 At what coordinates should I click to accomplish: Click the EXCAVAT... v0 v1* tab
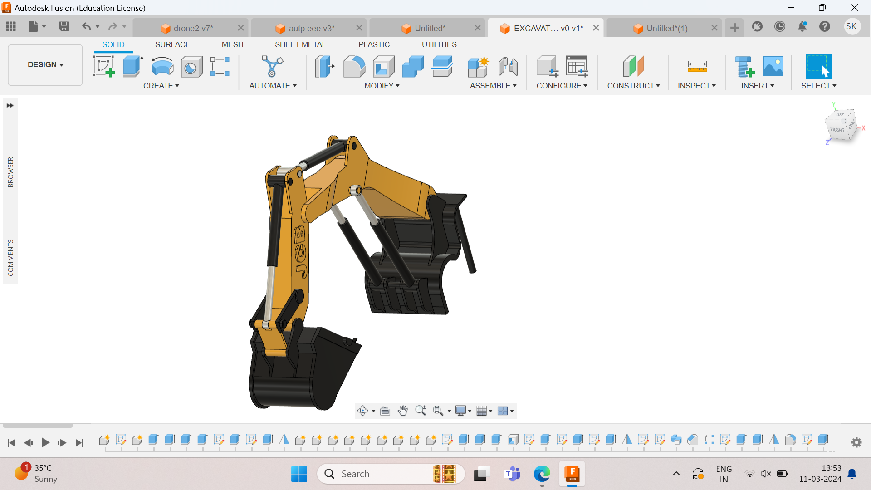point(547,28)
